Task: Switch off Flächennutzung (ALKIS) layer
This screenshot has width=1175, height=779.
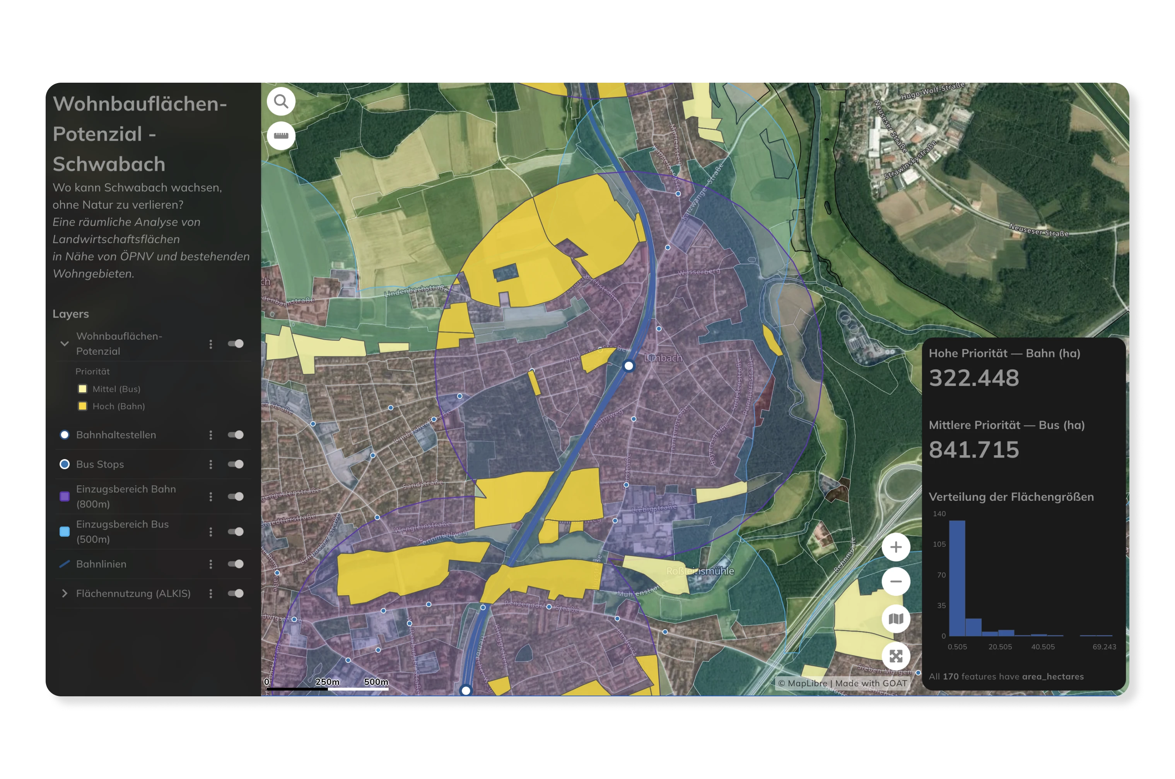Action: [236, 593]
